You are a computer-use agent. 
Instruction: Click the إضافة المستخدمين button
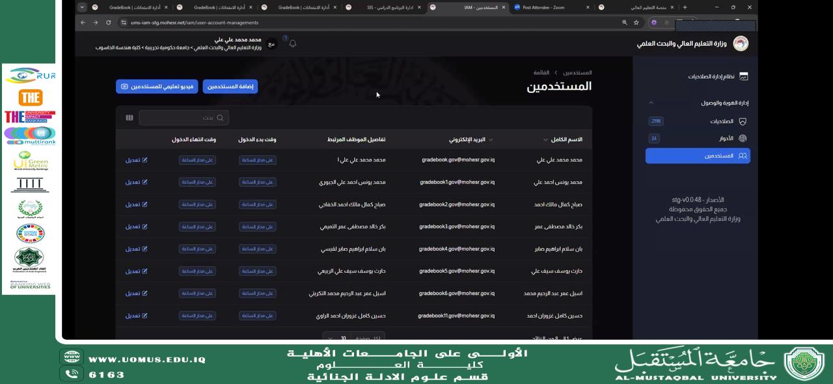coord(230,87)
